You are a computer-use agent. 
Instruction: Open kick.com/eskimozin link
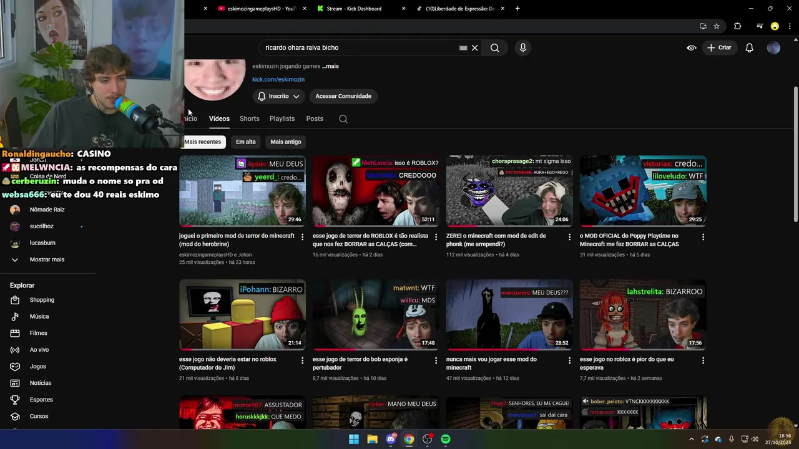278,80
